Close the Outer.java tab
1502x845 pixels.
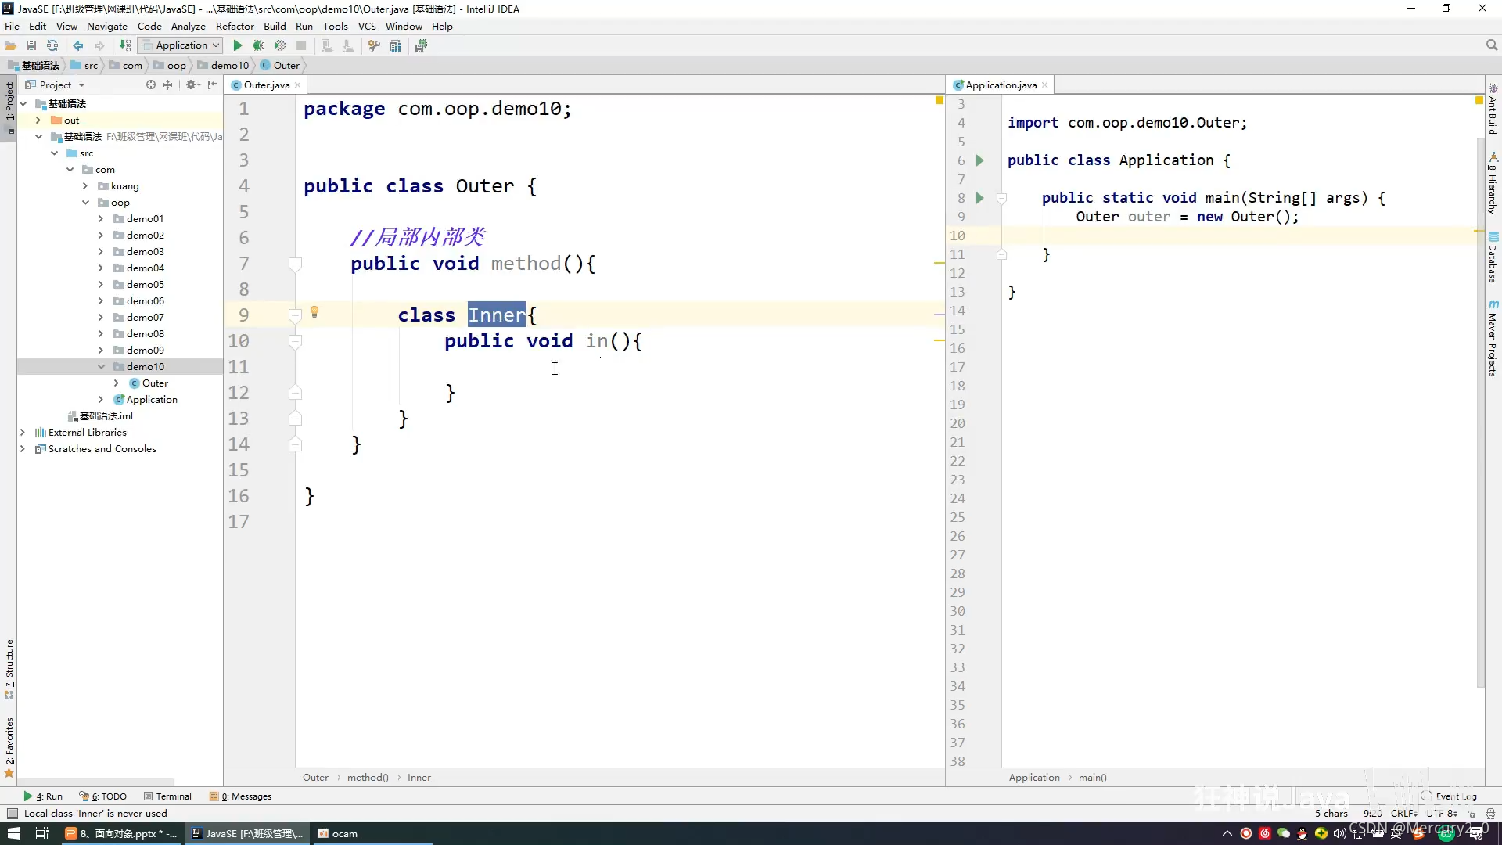click(x=298, y=85)
